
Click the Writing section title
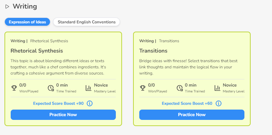point(25,7)
